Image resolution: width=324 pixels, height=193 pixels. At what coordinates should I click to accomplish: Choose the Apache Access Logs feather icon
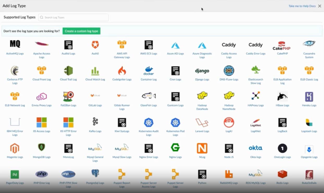coord(42,44)
